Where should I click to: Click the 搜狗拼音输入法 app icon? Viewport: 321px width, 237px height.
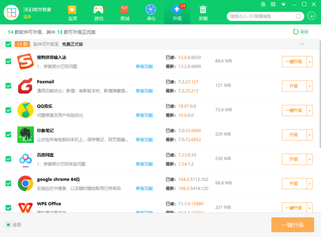coord(25,61)
